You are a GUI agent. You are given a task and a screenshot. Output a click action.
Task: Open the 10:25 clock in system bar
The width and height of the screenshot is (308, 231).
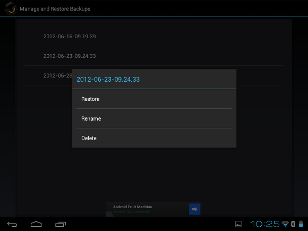tap(264, 224)
